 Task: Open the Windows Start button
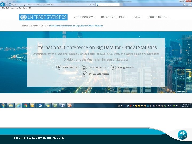3,106
